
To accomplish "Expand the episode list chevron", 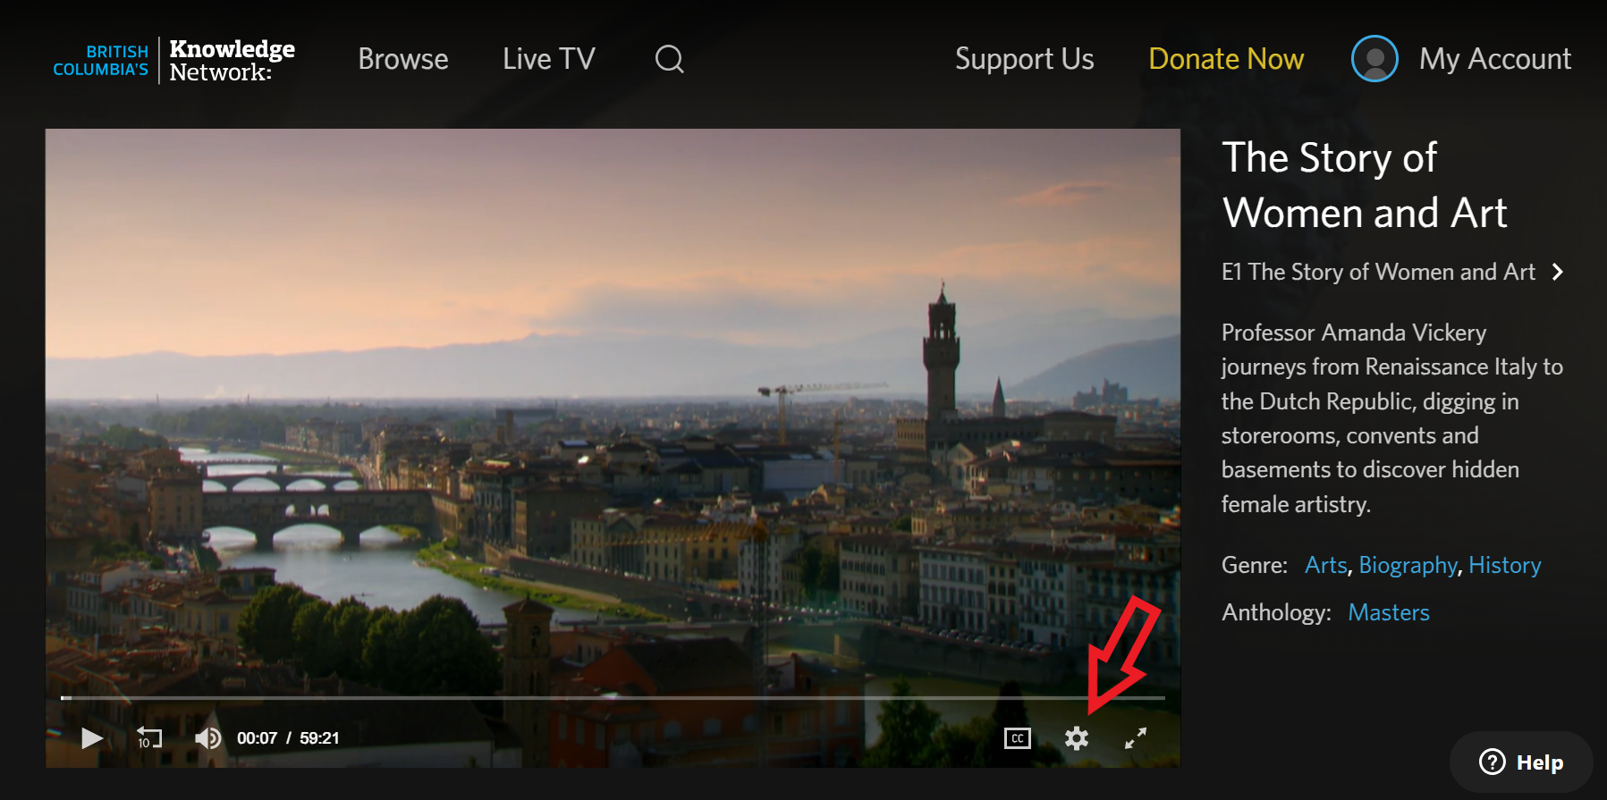I will [1558, 272].
